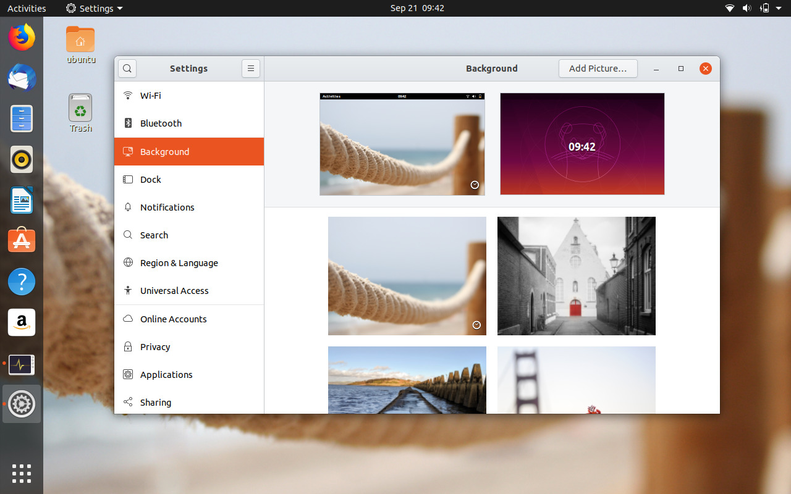This screenshot has width=791, height=494.
Task: Launch Thunderbird Mail from the dock
Action: 22,78
